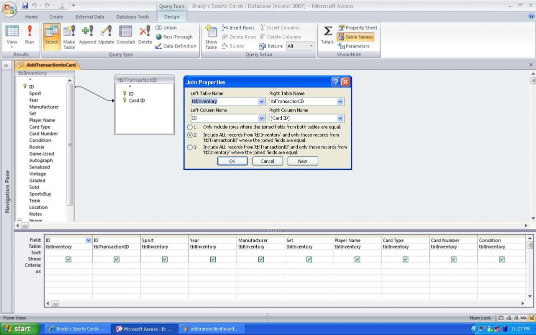Toggle Show checkbox for tblInventory ID column

pyautogui.click(x=69, y=259)
